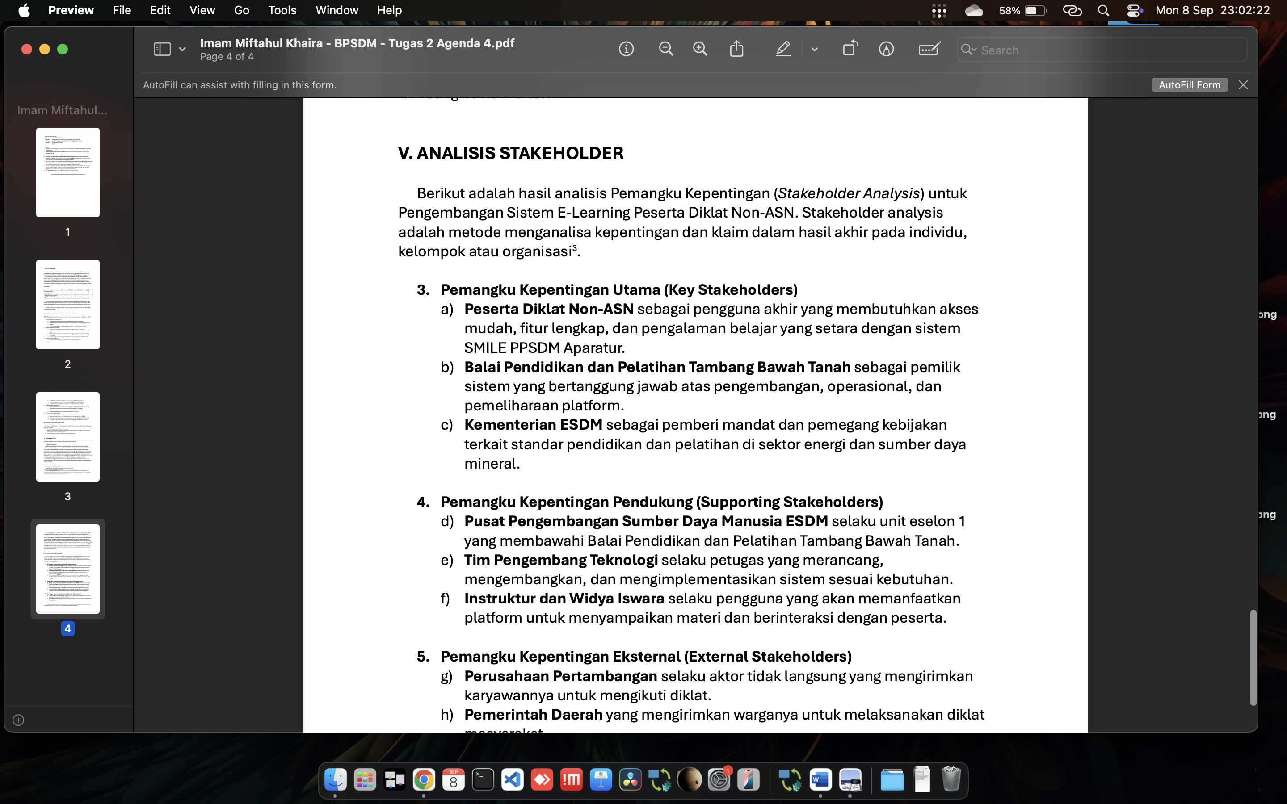Open highlight color dropdown arrow
The width and height of the screenshot is (1287, 804).
(x=814, y=50)
